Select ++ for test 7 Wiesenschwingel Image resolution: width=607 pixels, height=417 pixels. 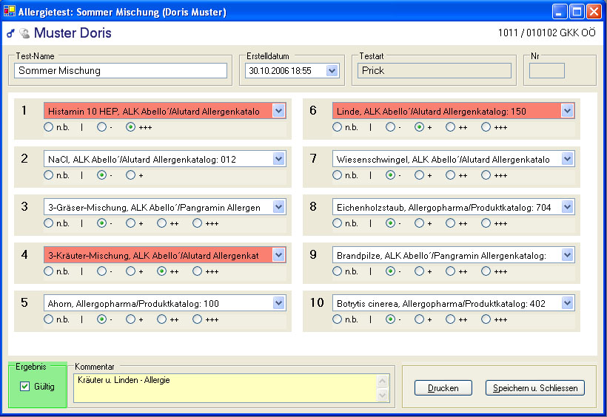click(x=450, y=174)
